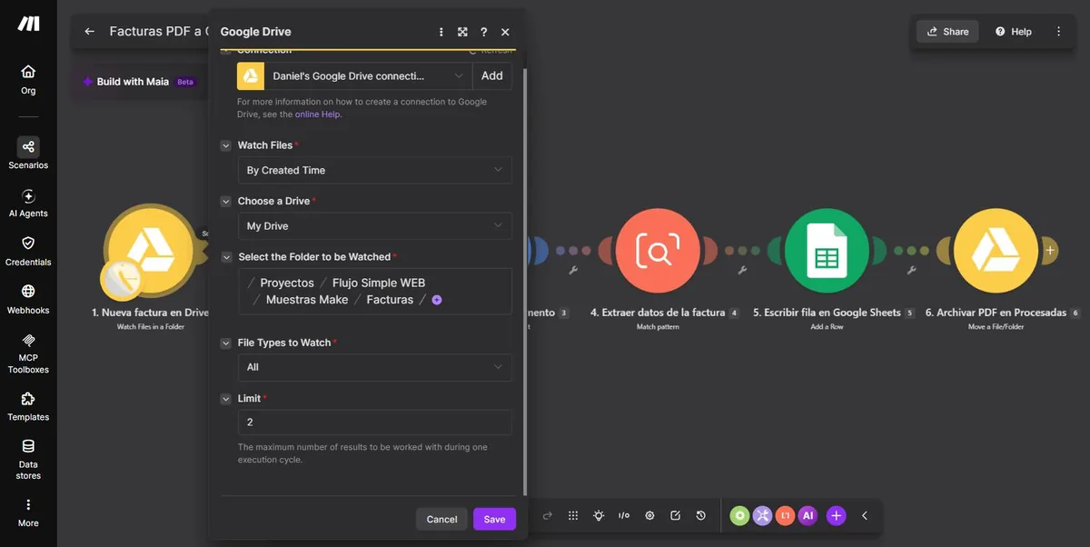Open AI Agents in the sidebar
The image size is (1090, 547).
28,203
